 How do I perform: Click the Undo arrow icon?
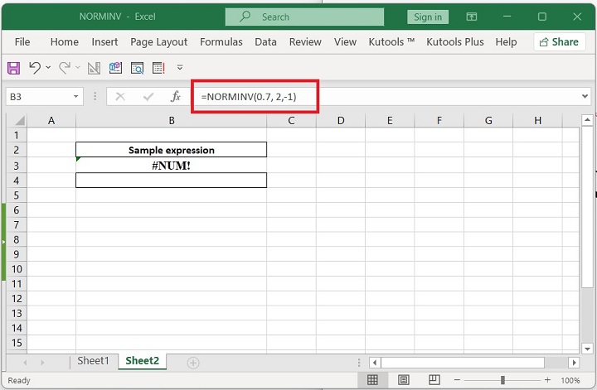point(34,68)
